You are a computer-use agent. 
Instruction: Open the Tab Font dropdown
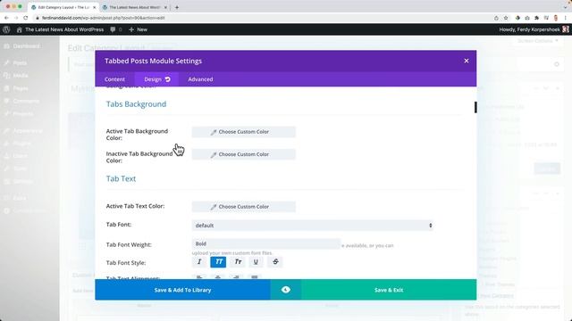coord(313,226)
